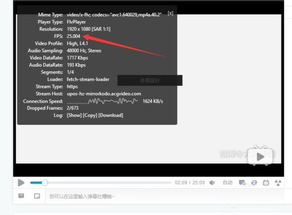Image resolution: width=292 pixels, height=215 pixels.
Task: Click the FPS value 25.004
Action: point(74,36)
